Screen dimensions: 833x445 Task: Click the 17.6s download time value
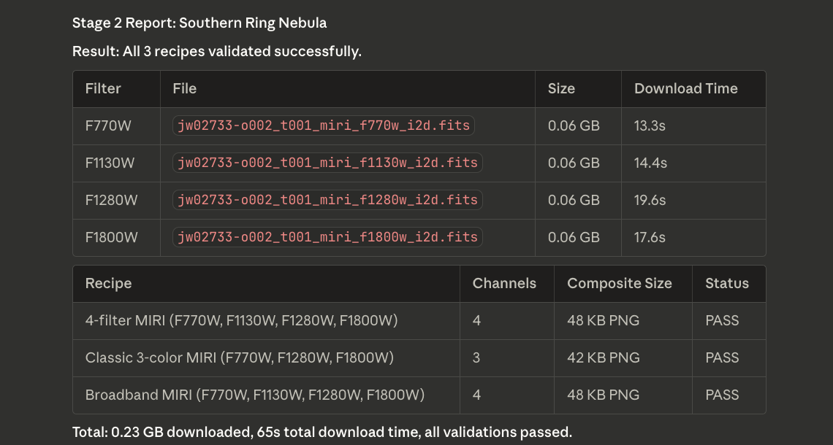[x=650, y=237]
